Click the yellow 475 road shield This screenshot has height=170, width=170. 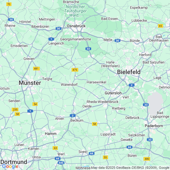pyautogui.click(x=75, y=70)
